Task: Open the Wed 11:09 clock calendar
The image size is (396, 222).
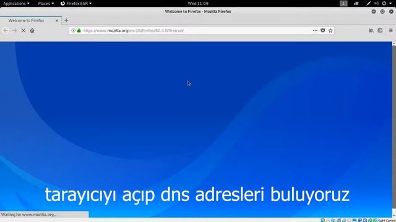Action: coord(198,4)
